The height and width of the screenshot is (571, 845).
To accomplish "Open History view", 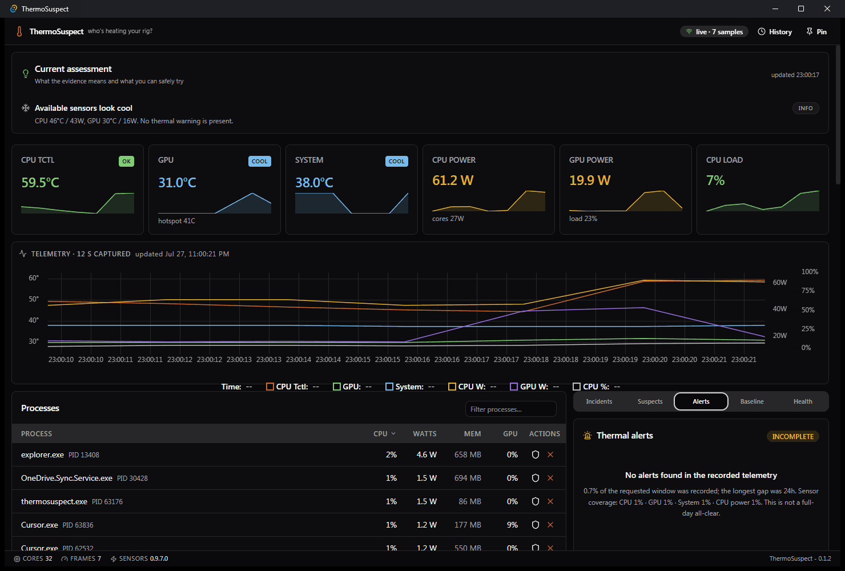I will [775, 31].
